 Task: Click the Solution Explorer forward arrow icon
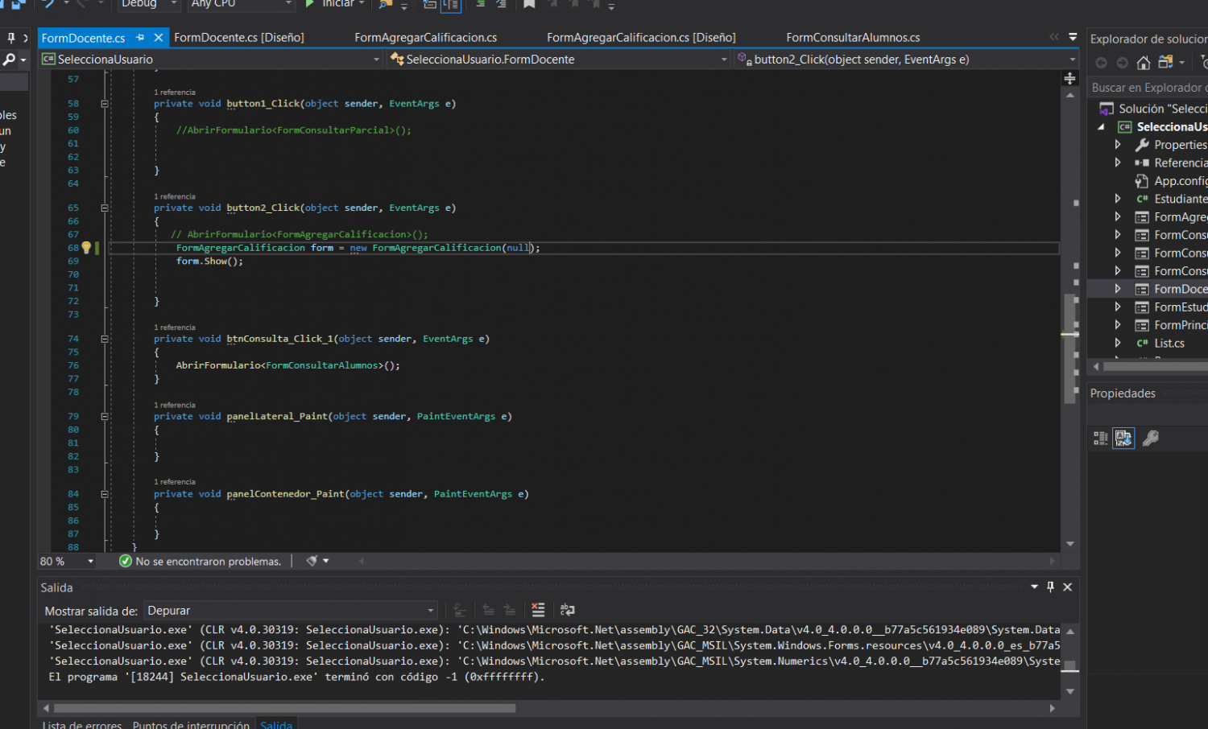(x=1123, y=63)
